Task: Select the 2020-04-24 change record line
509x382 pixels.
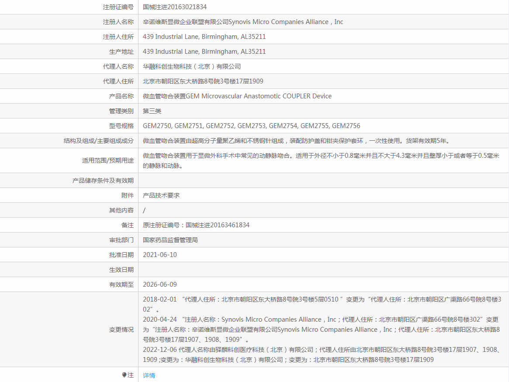Action: pos(322,330)
